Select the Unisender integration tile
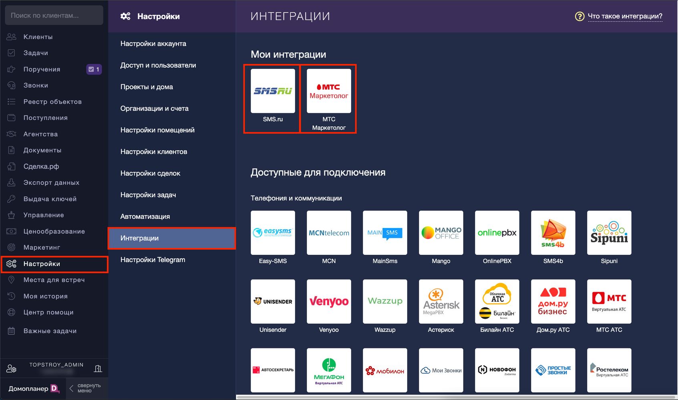Image resolution: width=678 pixels, height=400 pixels. click(x=273, y=302)
